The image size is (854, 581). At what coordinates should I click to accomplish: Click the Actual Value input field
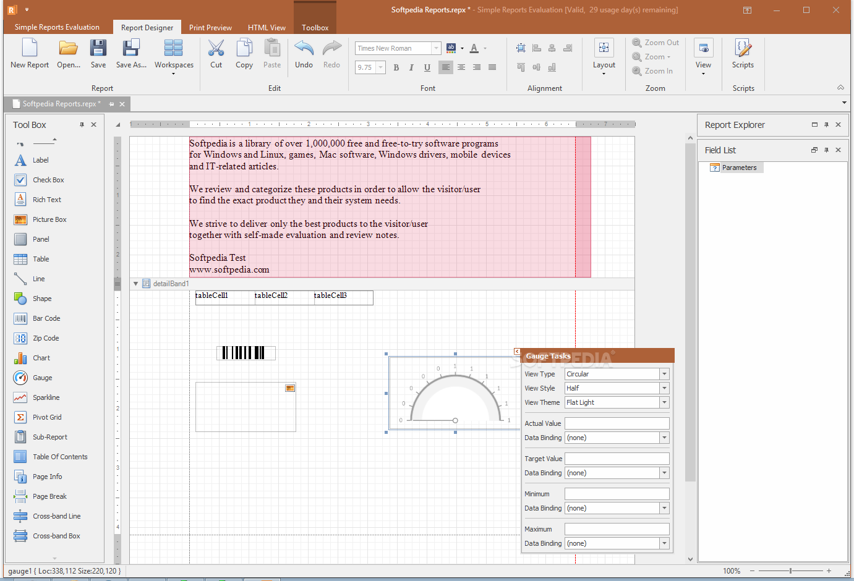pos(617,423)
